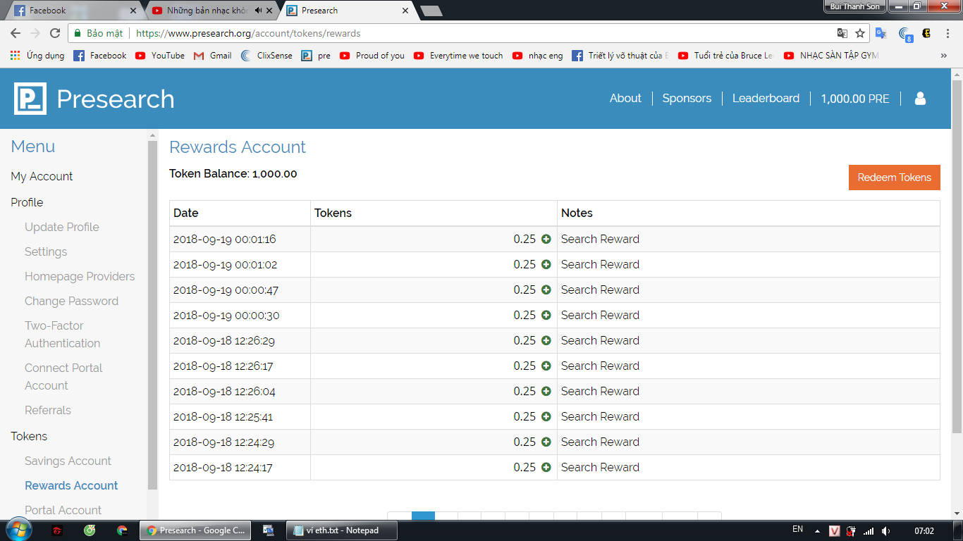Click the Redeem Tokens button
Screen dimensions: 963x541
[x=895, y=178]
